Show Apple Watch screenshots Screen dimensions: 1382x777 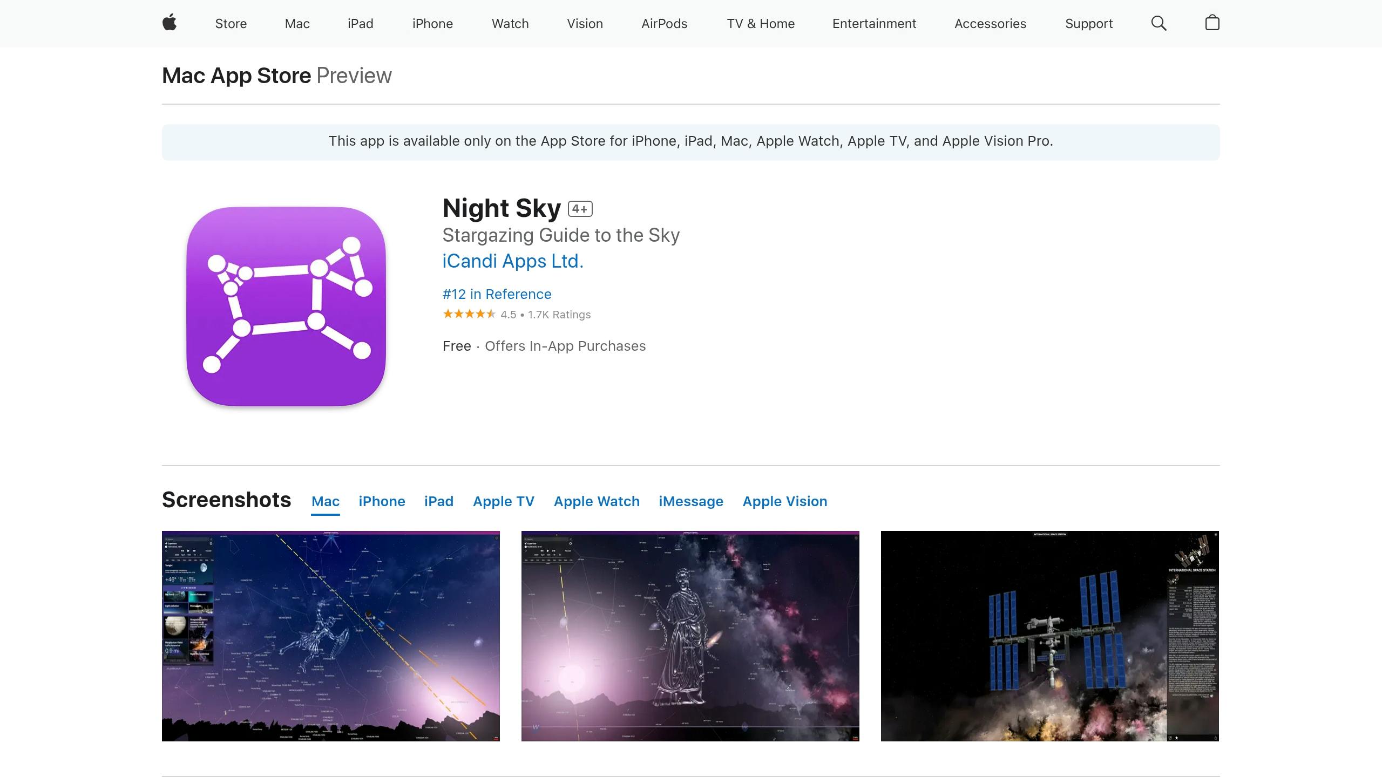click(596, 501)
